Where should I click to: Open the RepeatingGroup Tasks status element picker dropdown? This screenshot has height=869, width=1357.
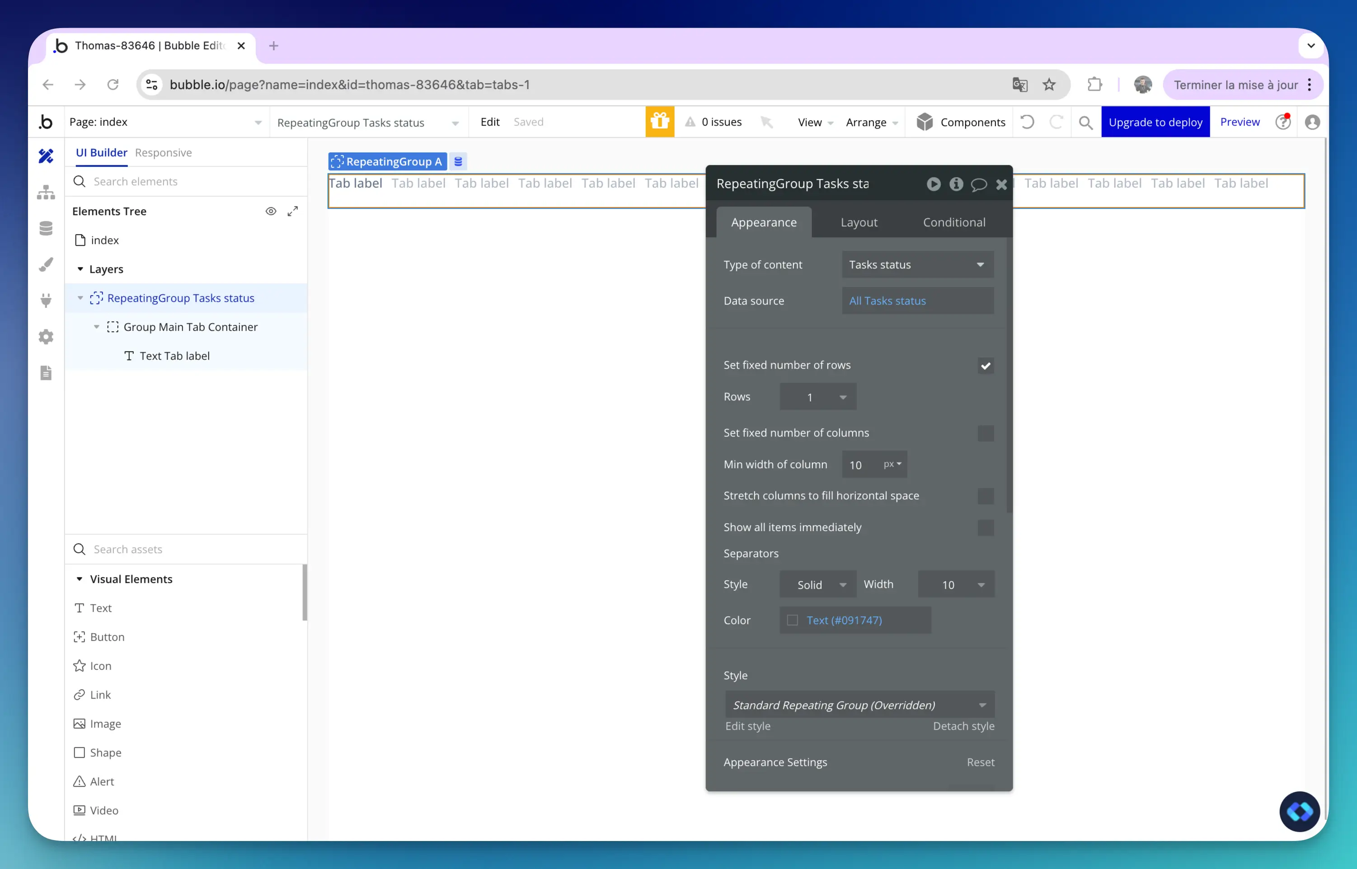pos(368,122)
